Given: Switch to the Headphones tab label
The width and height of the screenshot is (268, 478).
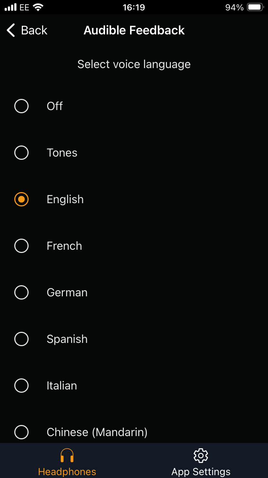Looking at the screenshot, I should click(x=67, y=472).
